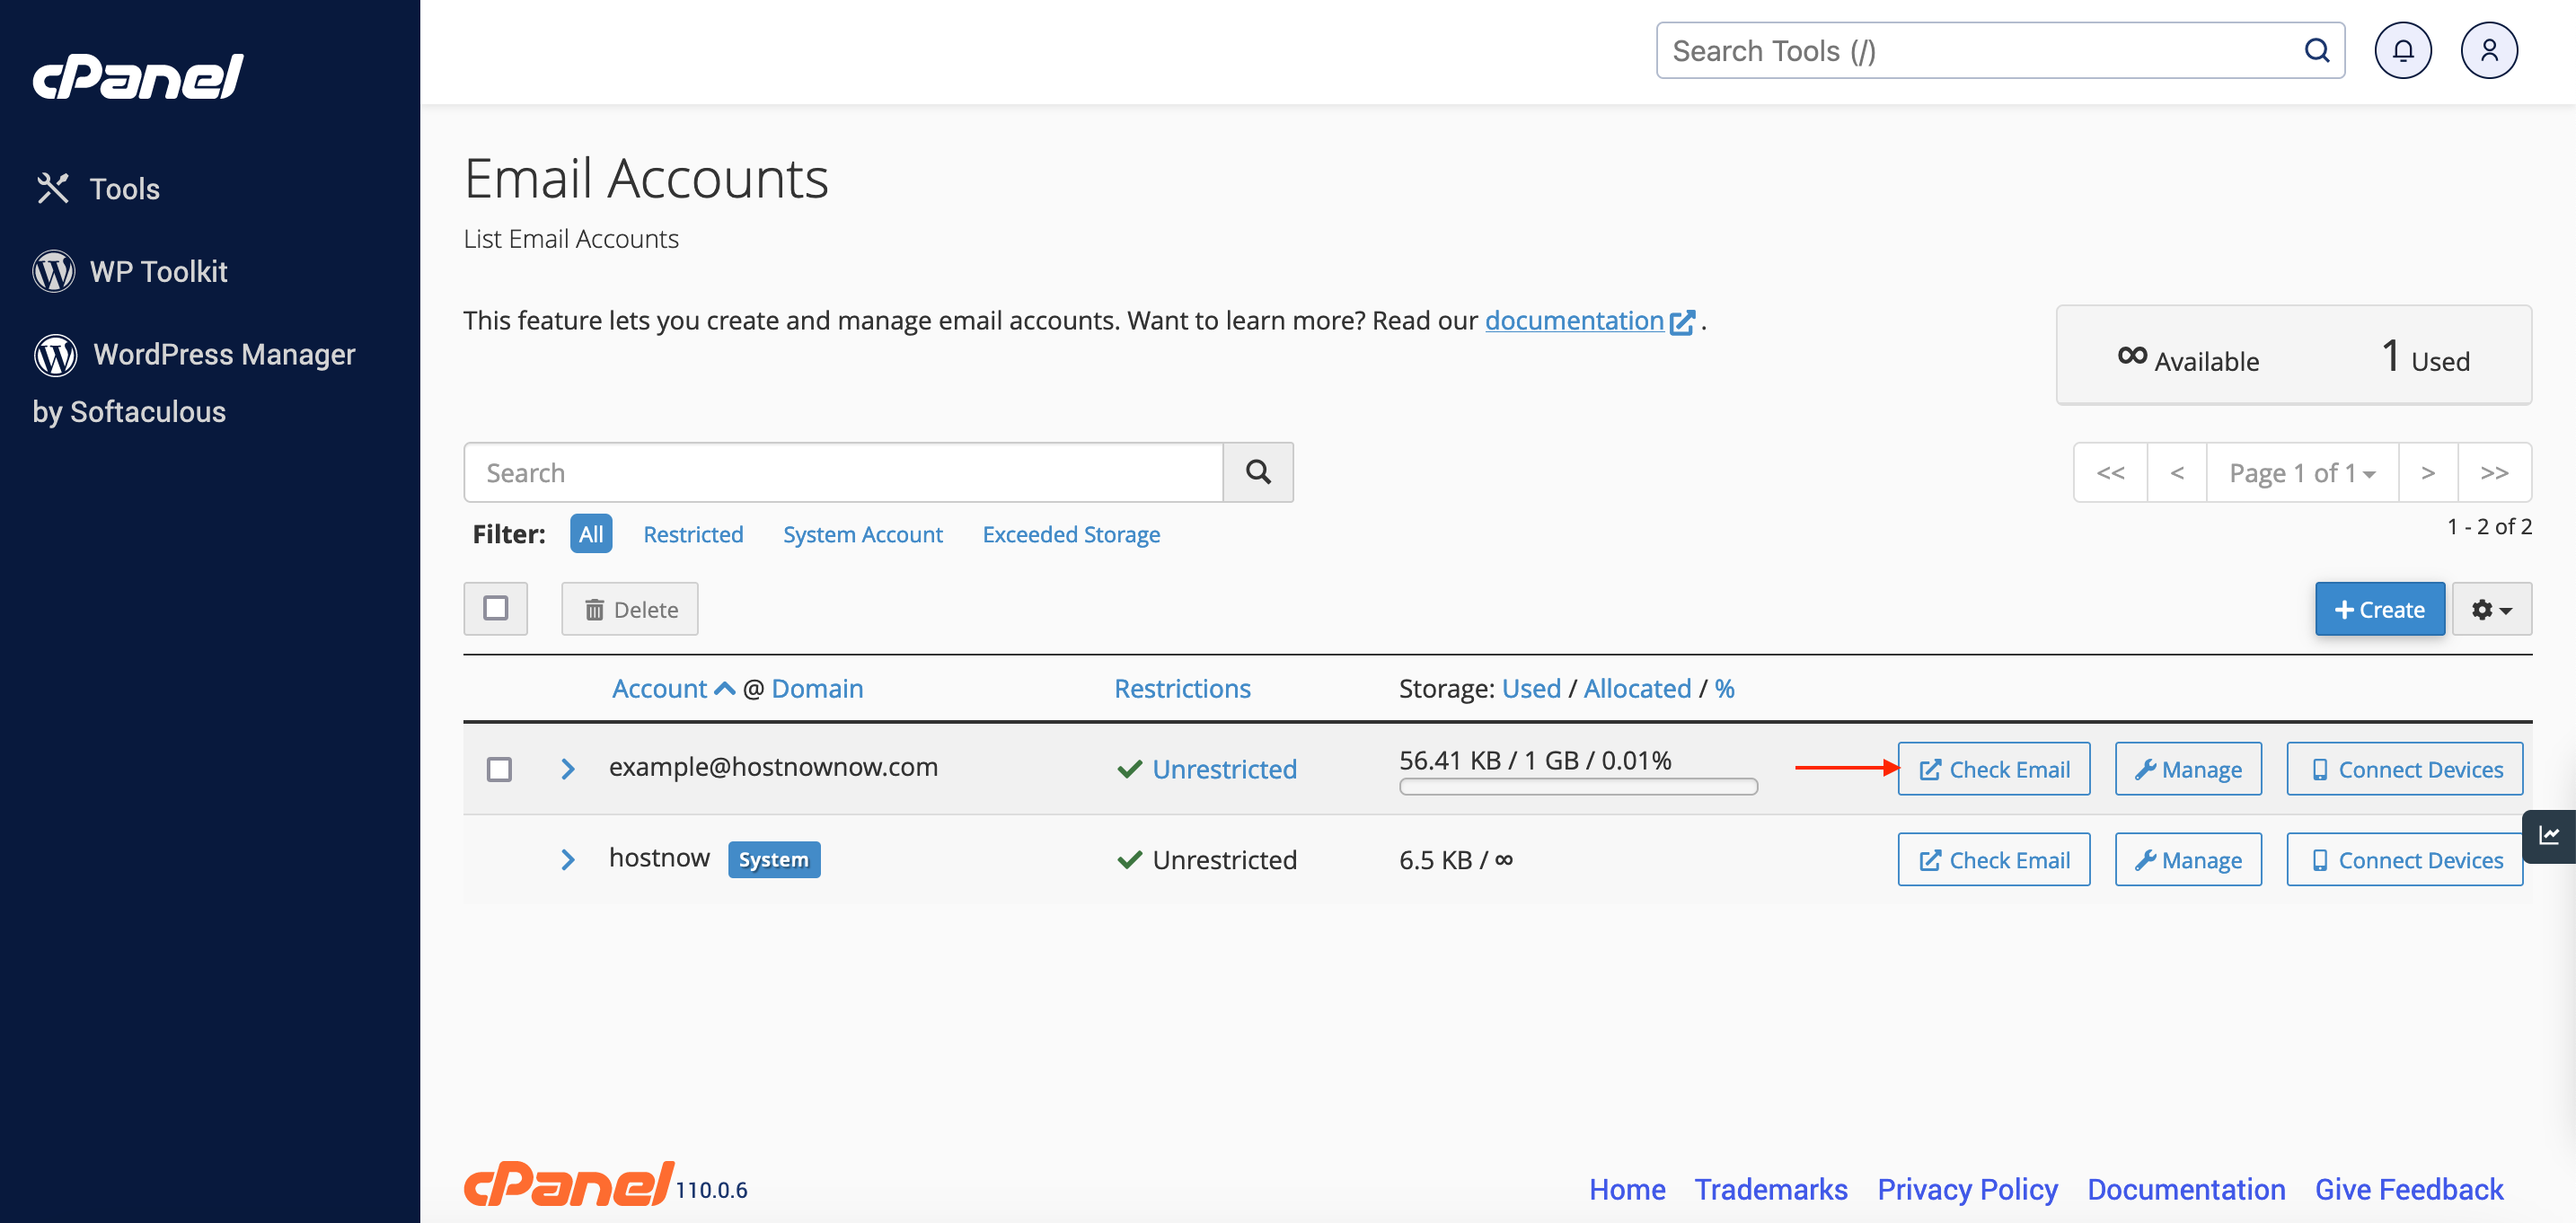Select all accounts with the header checkbox
Image resolution: width=2576 pixels, height=1223 pixels.
point(495,608)
